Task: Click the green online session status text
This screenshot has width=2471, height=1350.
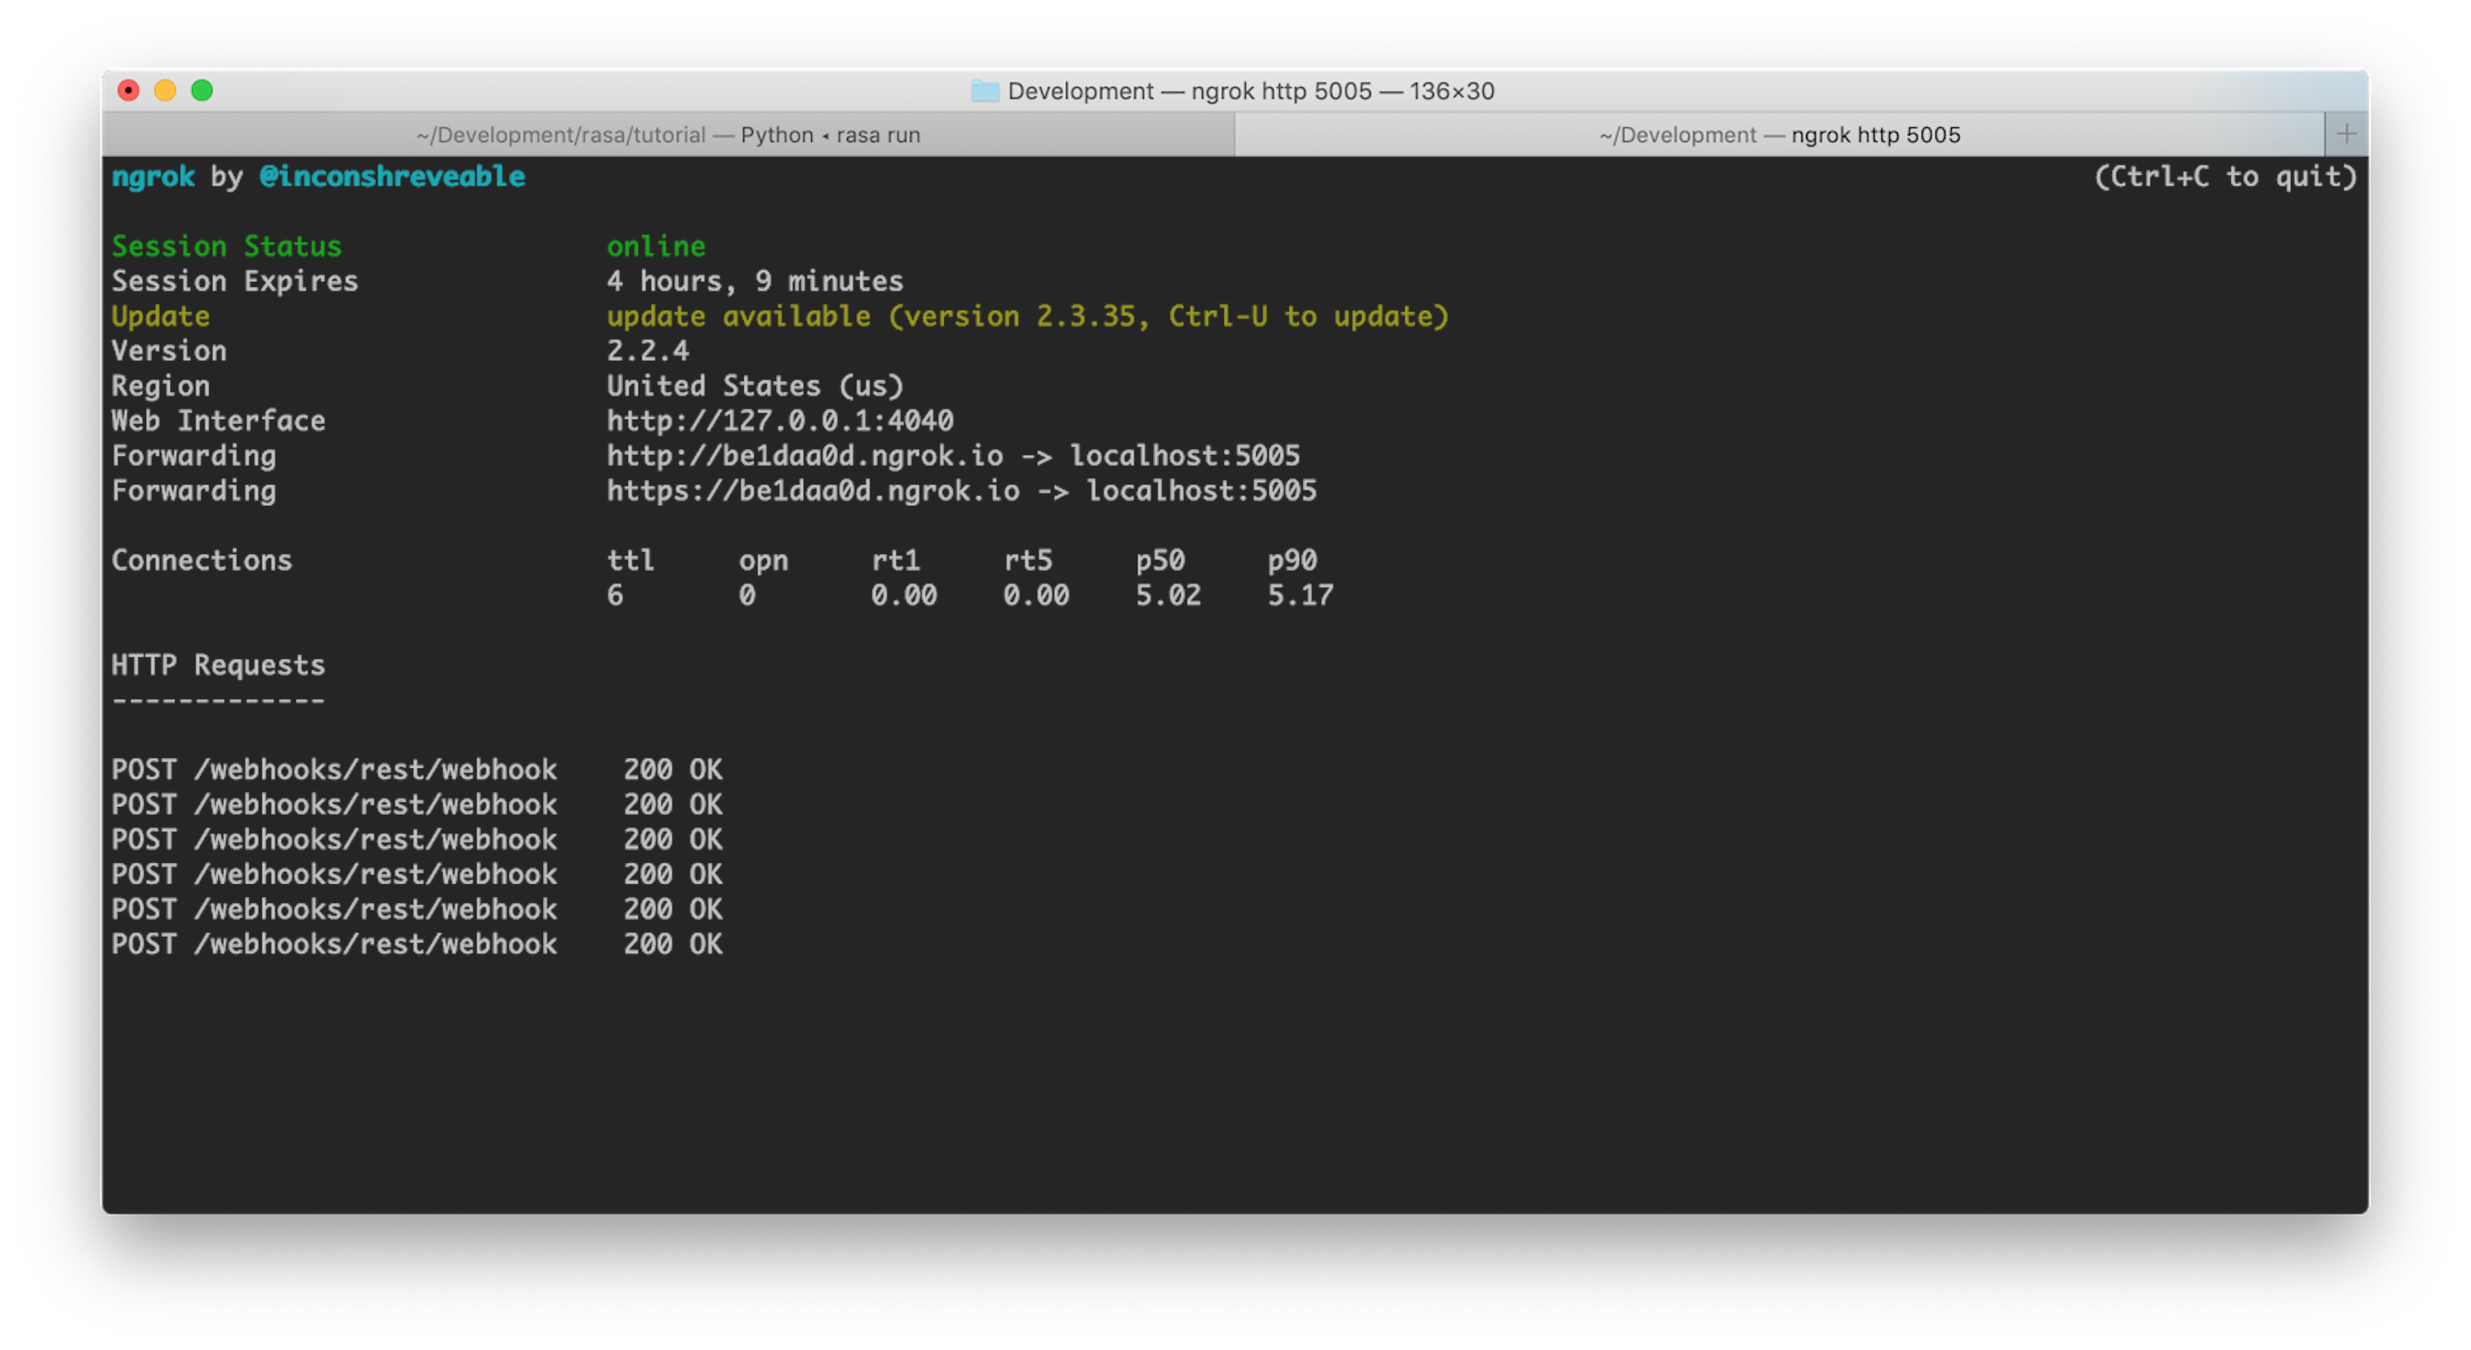Action: [x=656, y=246]
